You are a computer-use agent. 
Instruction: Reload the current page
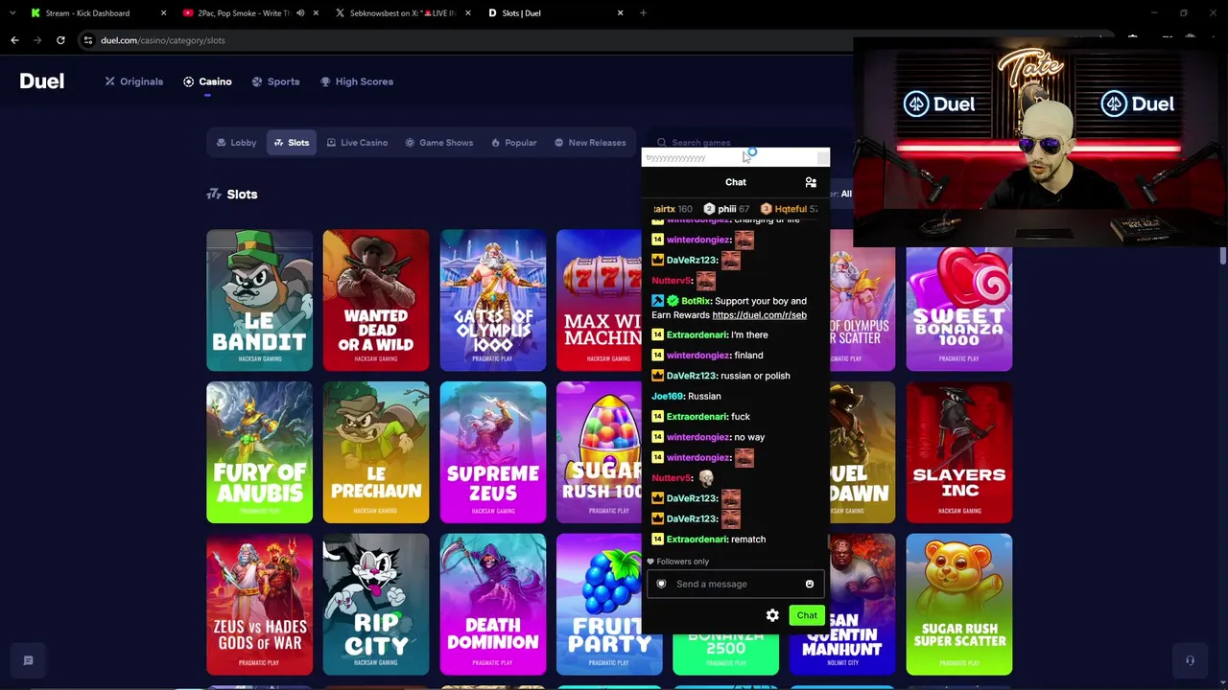coord(60,40)
